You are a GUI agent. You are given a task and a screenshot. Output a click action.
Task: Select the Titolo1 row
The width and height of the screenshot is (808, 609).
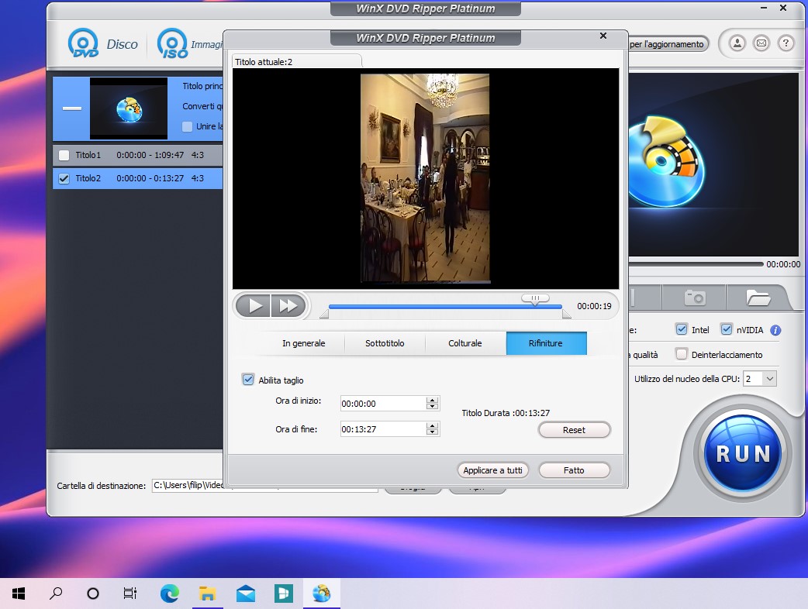[x=137, y=155]
